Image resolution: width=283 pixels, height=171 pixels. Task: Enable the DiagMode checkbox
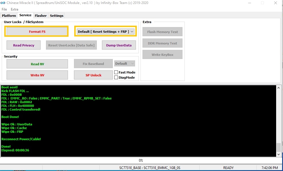click(x=116, y=78)
